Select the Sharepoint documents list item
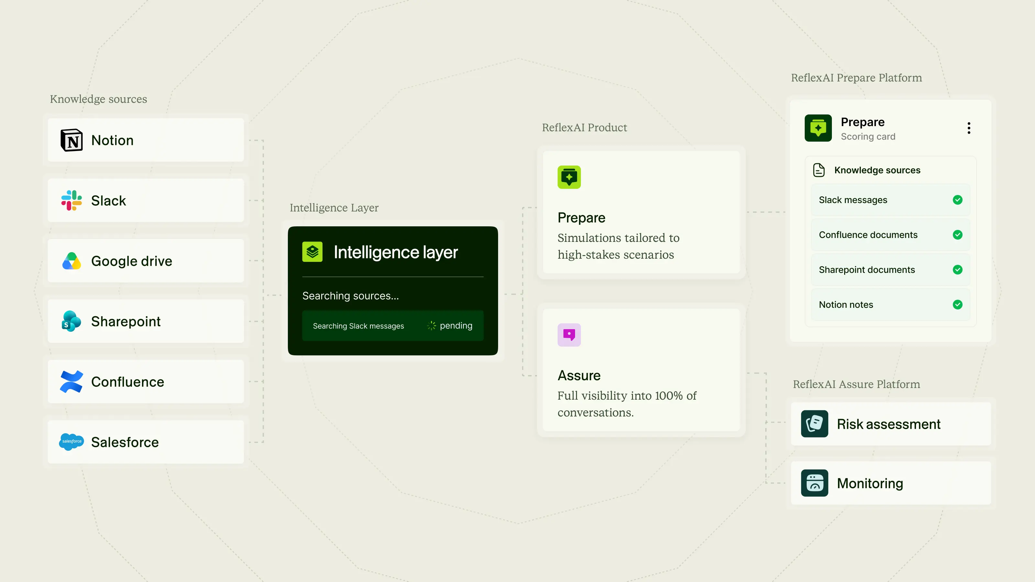 (890, 270)
